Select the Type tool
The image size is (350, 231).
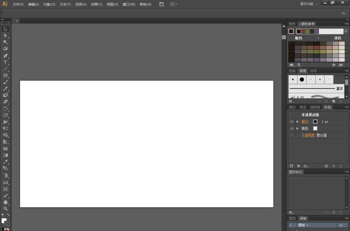click(x=6, y=62)
